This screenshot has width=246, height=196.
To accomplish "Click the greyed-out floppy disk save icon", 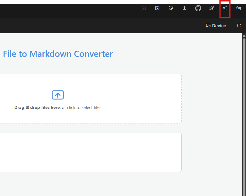I will tap(144, 8).
